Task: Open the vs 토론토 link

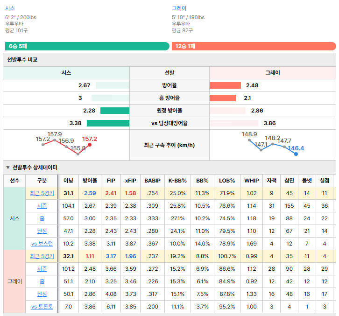Action: tap(42, 307)
